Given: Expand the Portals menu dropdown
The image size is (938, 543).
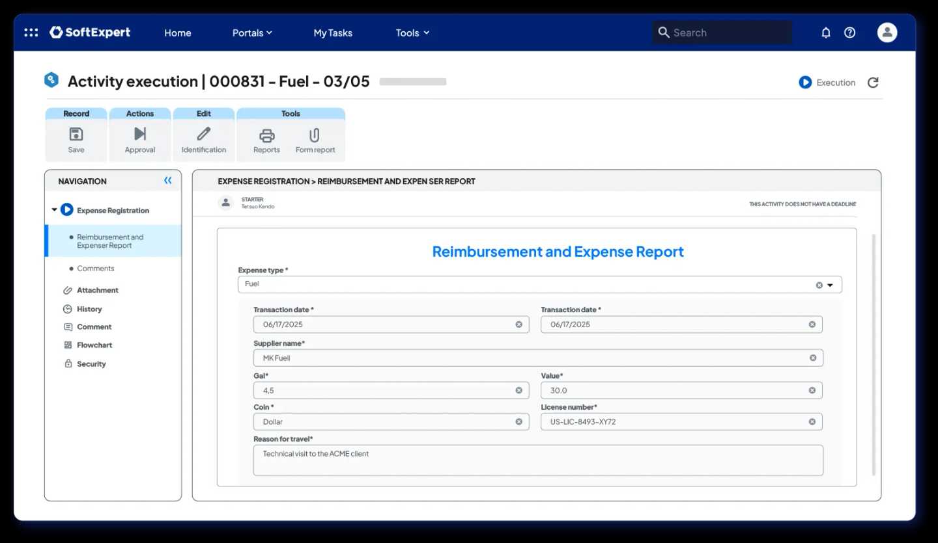Looking at the screenshot, I should coord(252,33).
